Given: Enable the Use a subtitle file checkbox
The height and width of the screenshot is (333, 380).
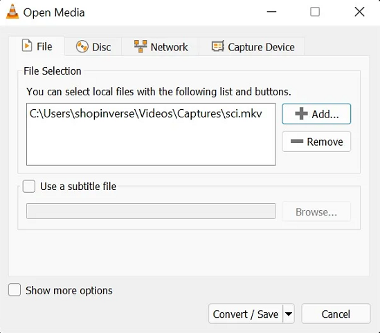Looking at the screenshot, I should (x=29, y=187).
